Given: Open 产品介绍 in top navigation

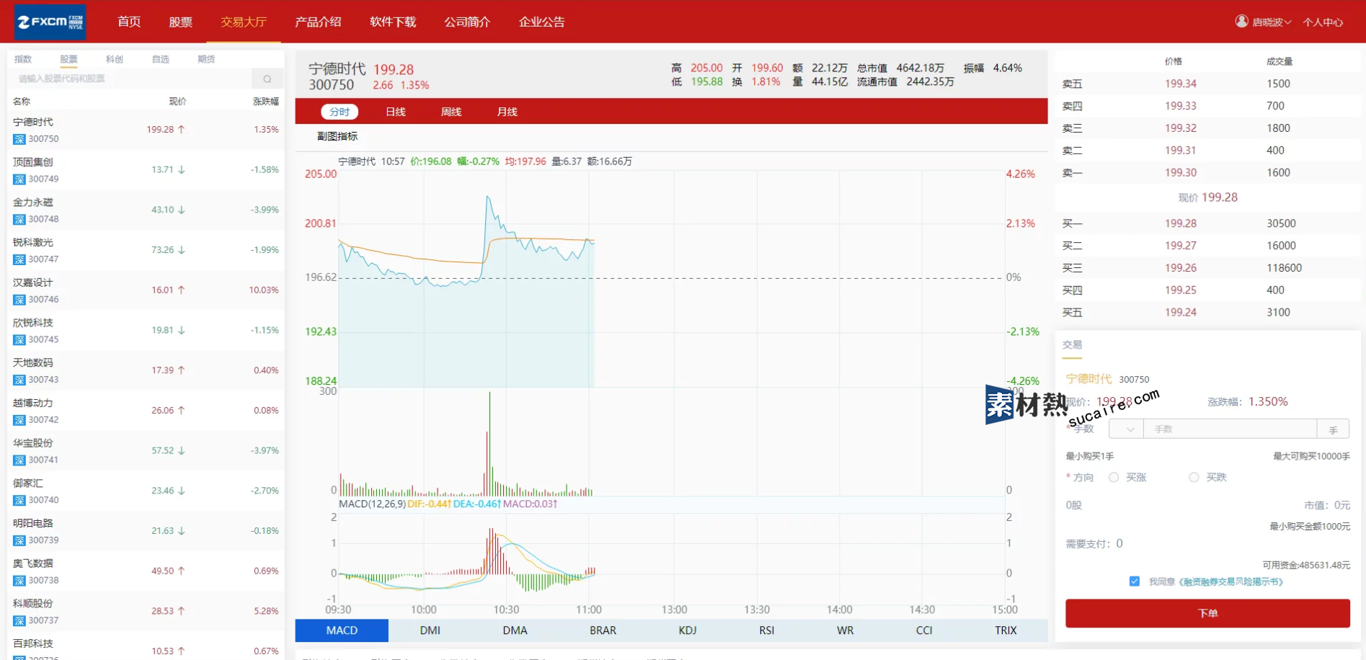Looking at the screenshot, I should (x=318, y=22).
